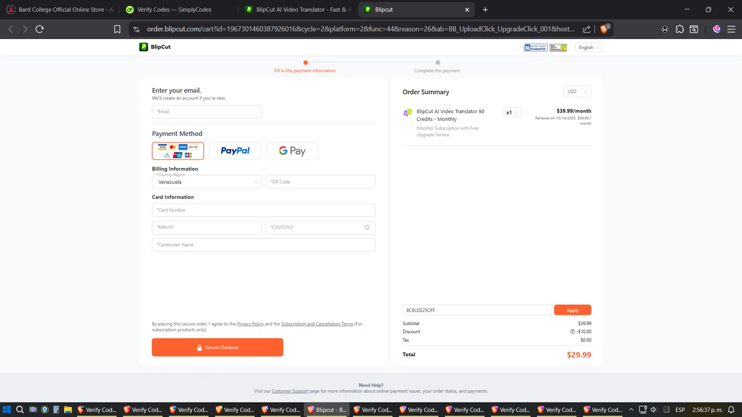The width and height of the screenshot is (742, 417).
Task: Click the MM/YY expiry field
Action: coord(207,227)
